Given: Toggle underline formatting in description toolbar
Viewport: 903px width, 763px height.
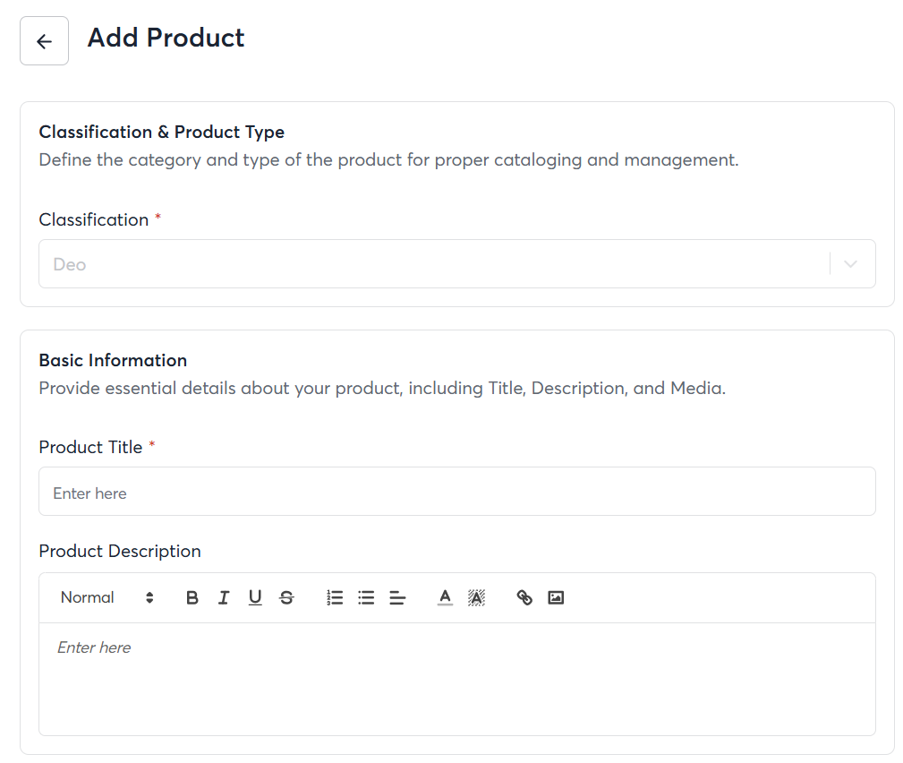Looking at the screenshot, I should coord(255,597).
